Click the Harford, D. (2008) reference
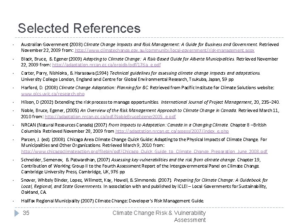Screen dimensions: 298x224 click(148, 91)
